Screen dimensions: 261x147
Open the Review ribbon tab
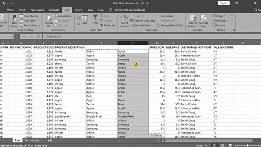[x=79, y=10]
